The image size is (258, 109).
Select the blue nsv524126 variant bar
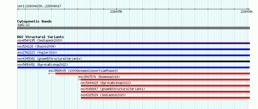coord(133,49)
